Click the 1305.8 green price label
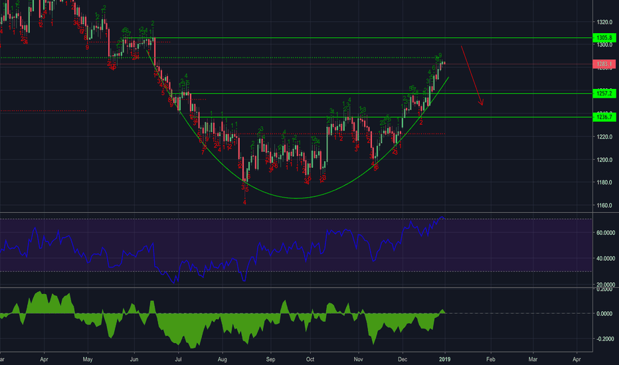619x365 pixels. pyautogui.click(x=604, y=38)
